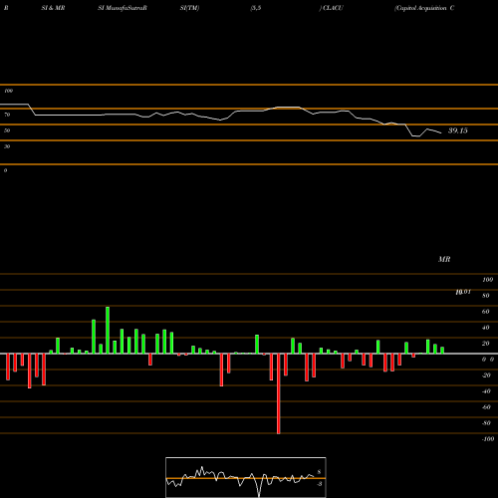Click the 'SI & MR' header text
This screenshot has width=498, height=498.
click(53, 8)
